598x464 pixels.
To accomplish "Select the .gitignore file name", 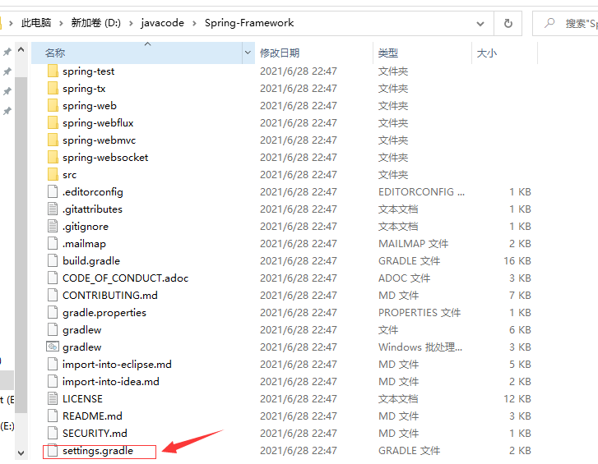I will [86, 226].
